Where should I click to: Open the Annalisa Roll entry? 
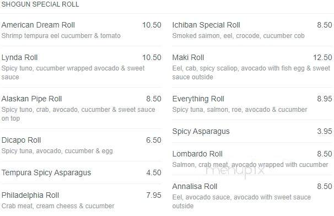coord(252,196)
